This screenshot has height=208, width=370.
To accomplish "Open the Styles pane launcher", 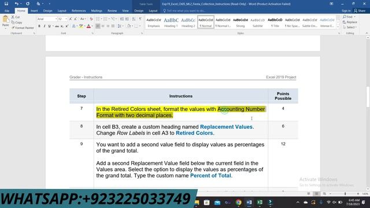I will (x=339, y=34).
